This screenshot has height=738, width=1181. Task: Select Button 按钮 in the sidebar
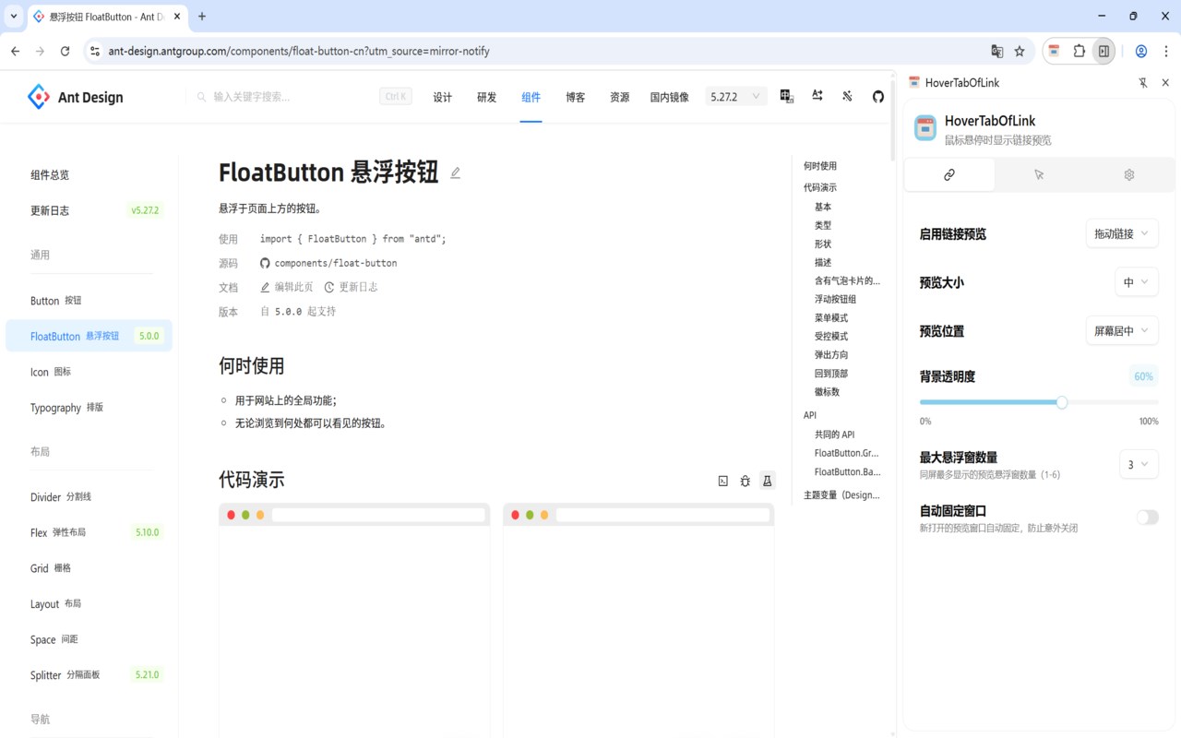89,301
